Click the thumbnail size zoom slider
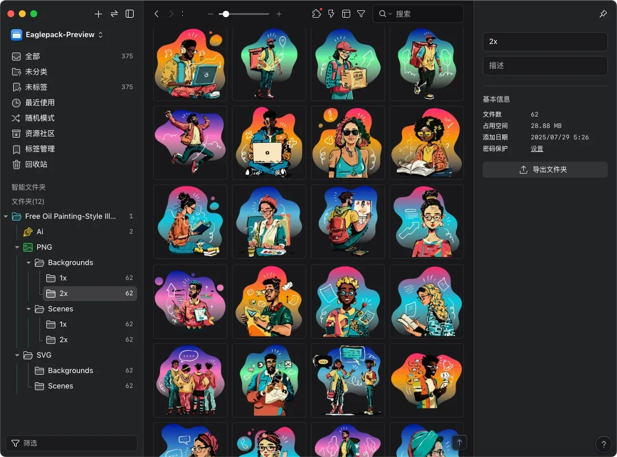This screenshot has height=457, width=617. tap(246, 14)
